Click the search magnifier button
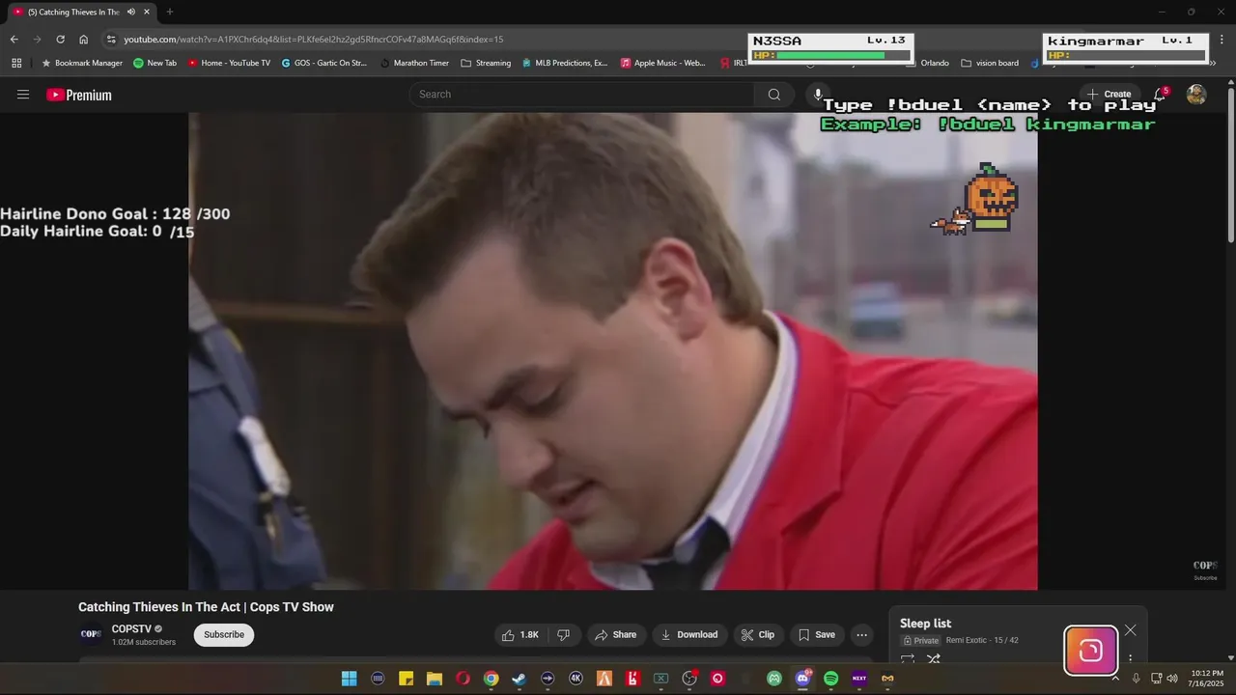Viewport: 1236px width, 695px height. [773, 95]
